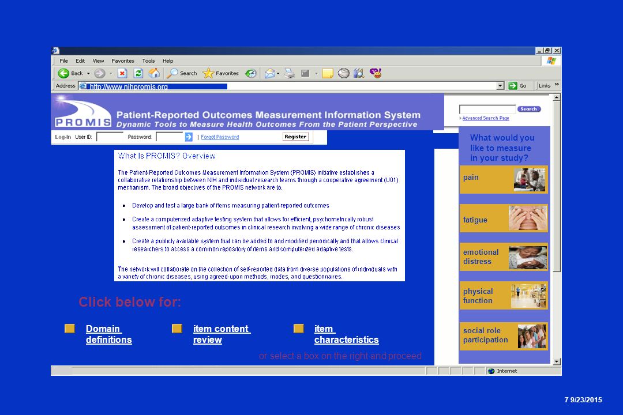Click the page icon in address bar
623x415 pixels.
pos(82,86)
